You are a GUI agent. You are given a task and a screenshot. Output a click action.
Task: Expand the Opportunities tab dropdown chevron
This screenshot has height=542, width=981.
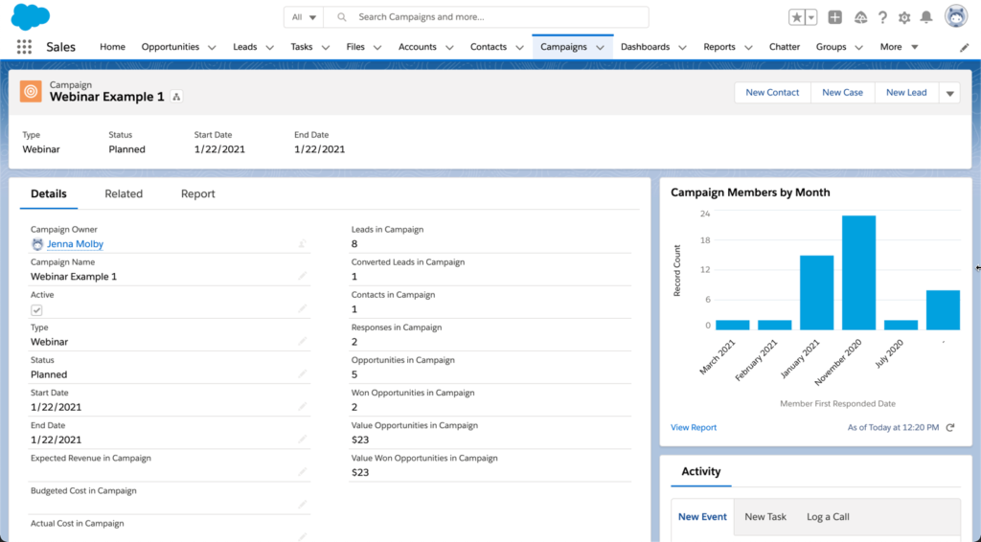(212, 47)
